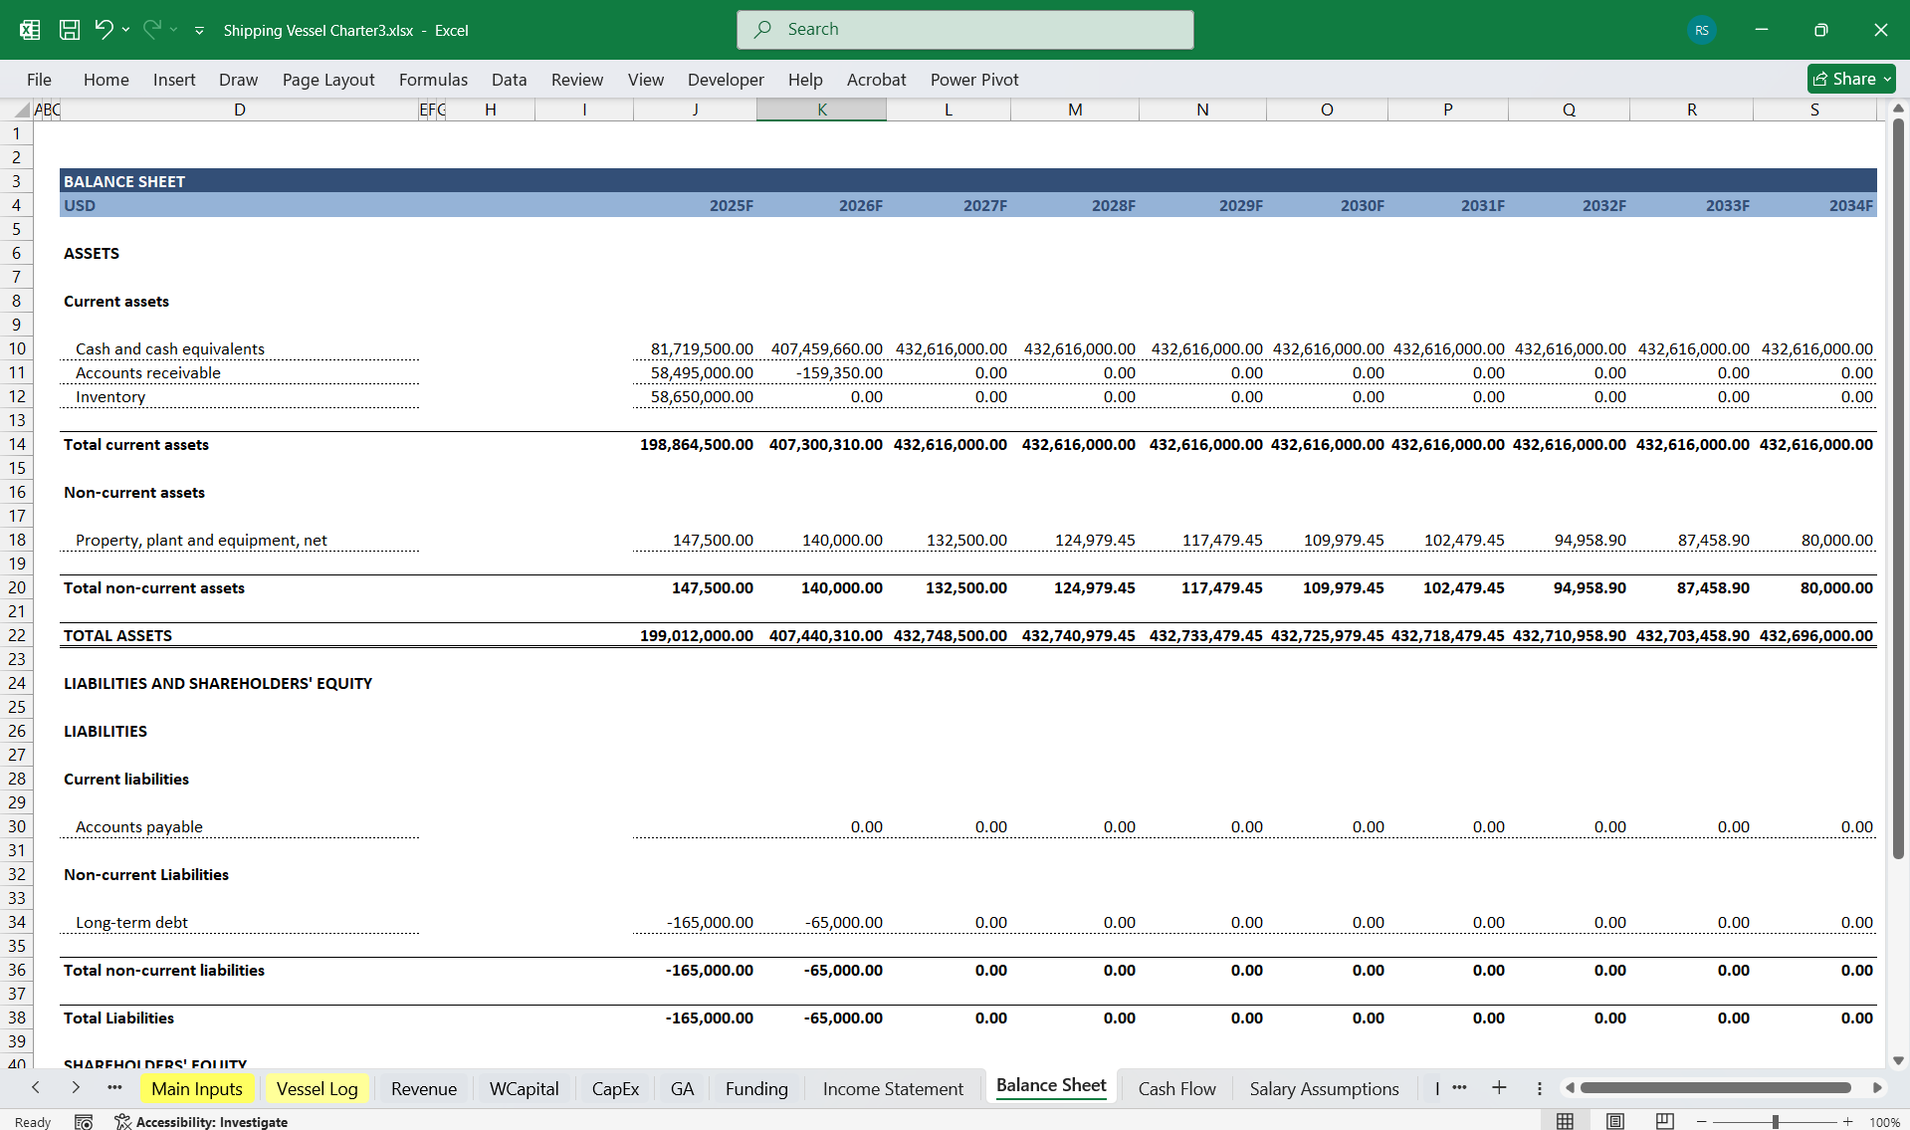This screenshot has width=1910, height=1130.
Task: Open the Developer ribbon tab
Action: click(726, 80)
